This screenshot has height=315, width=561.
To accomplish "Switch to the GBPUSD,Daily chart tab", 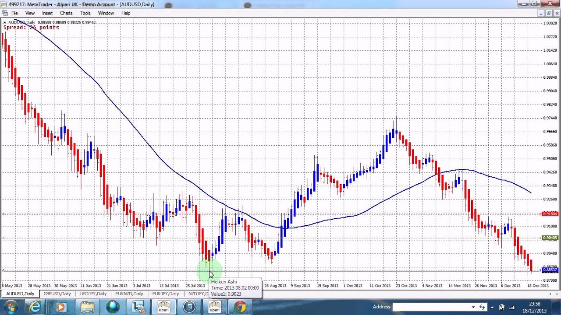I will coord(57,294).
